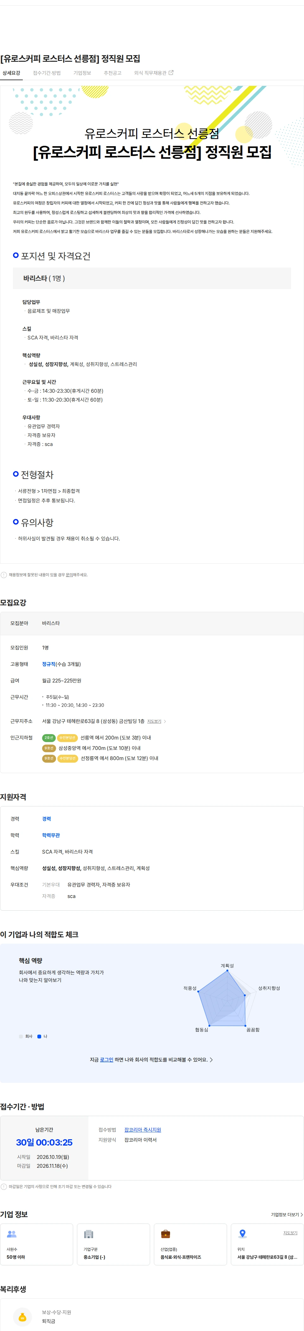
Task: Click the green 2호선 subway badge
Action: pos(48,737)
